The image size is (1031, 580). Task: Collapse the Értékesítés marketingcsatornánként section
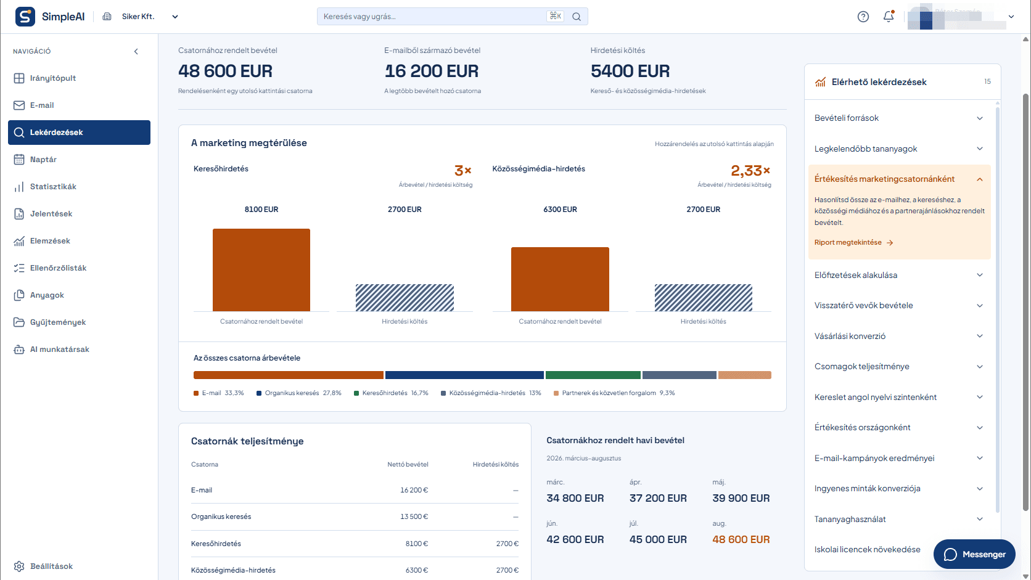(980, 179)
